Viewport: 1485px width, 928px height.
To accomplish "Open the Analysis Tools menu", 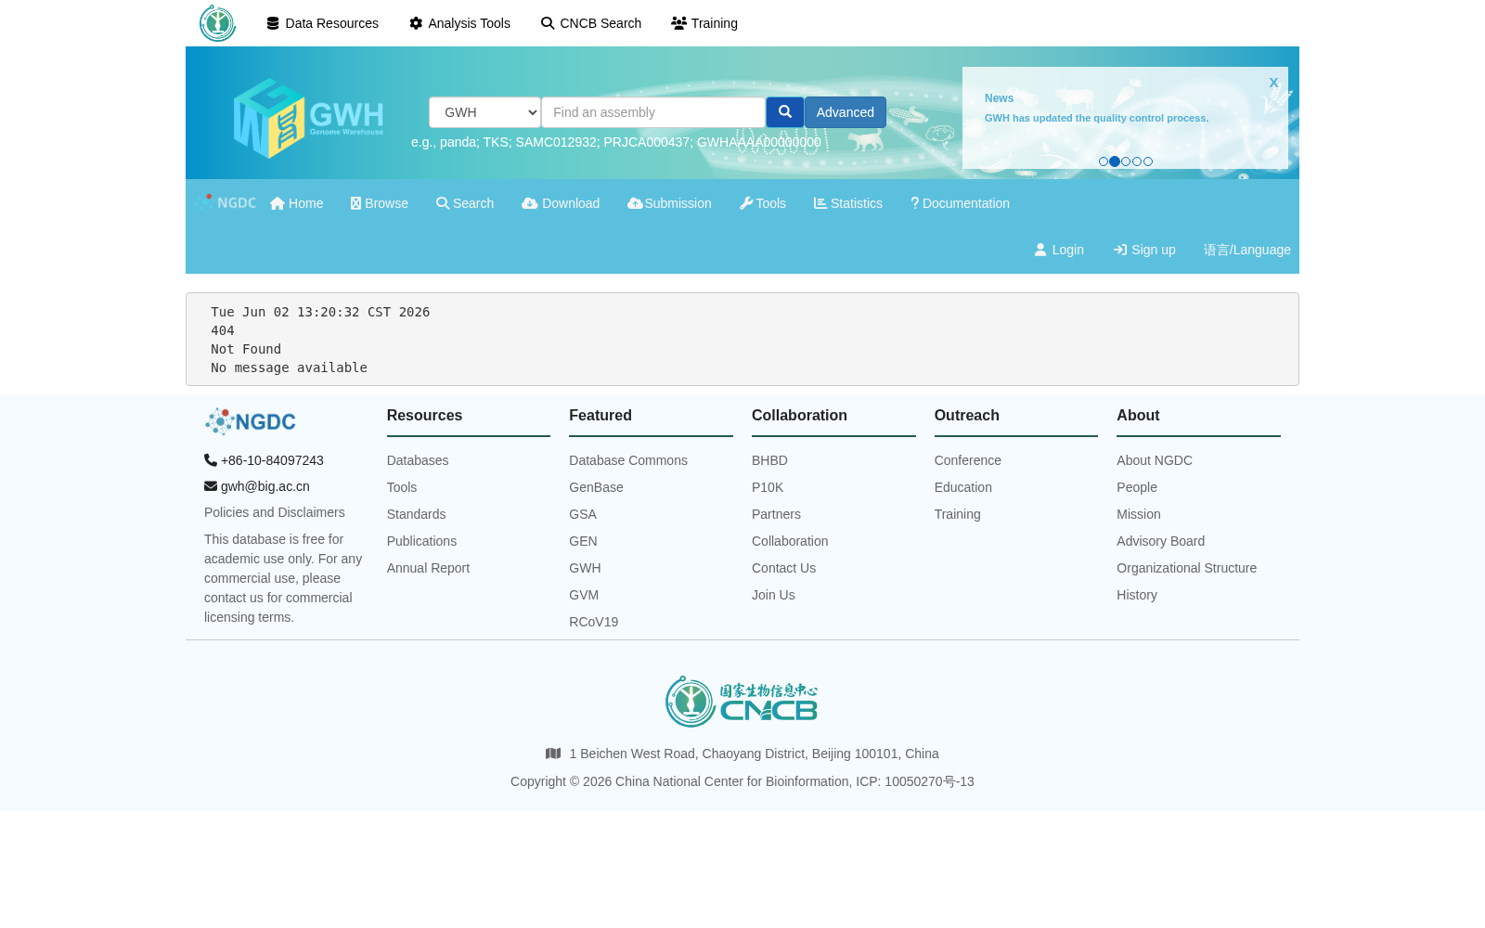I will pos(459,23).
